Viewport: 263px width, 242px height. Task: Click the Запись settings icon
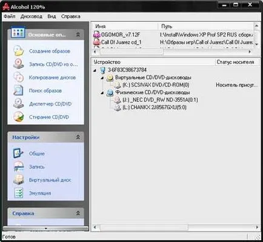[x=19, y=166]
